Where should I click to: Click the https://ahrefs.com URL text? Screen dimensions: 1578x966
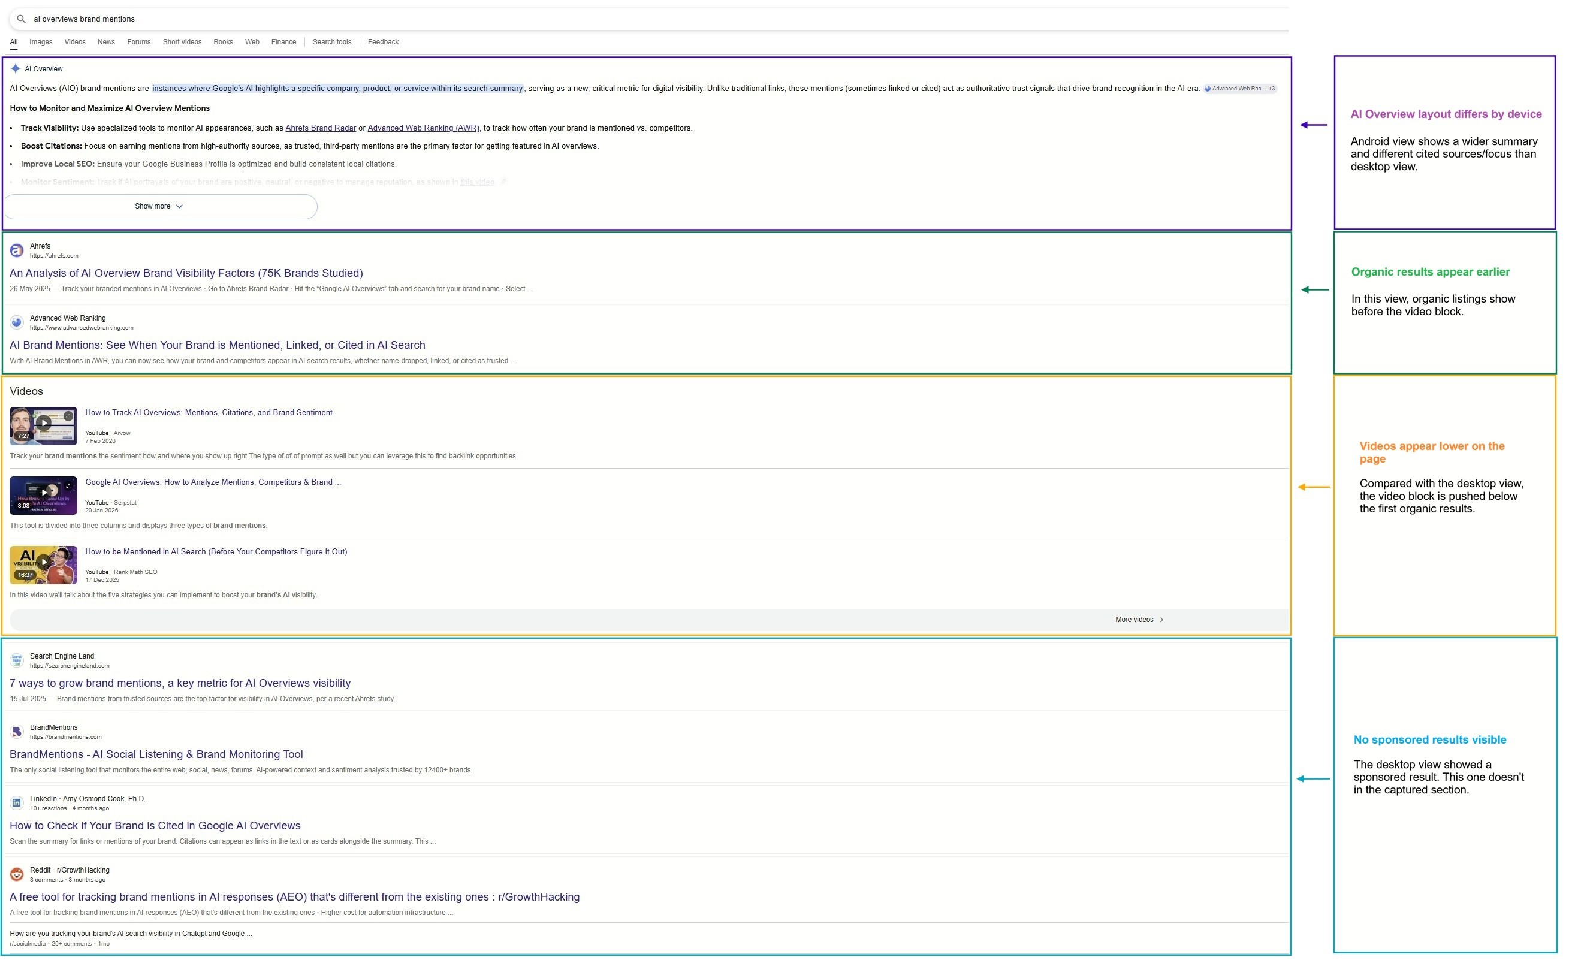[55, 256]
